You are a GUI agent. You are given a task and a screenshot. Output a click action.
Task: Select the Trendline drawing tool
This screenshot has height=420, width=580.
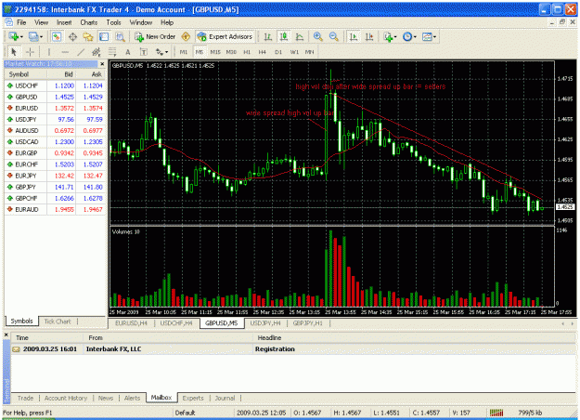81,52
